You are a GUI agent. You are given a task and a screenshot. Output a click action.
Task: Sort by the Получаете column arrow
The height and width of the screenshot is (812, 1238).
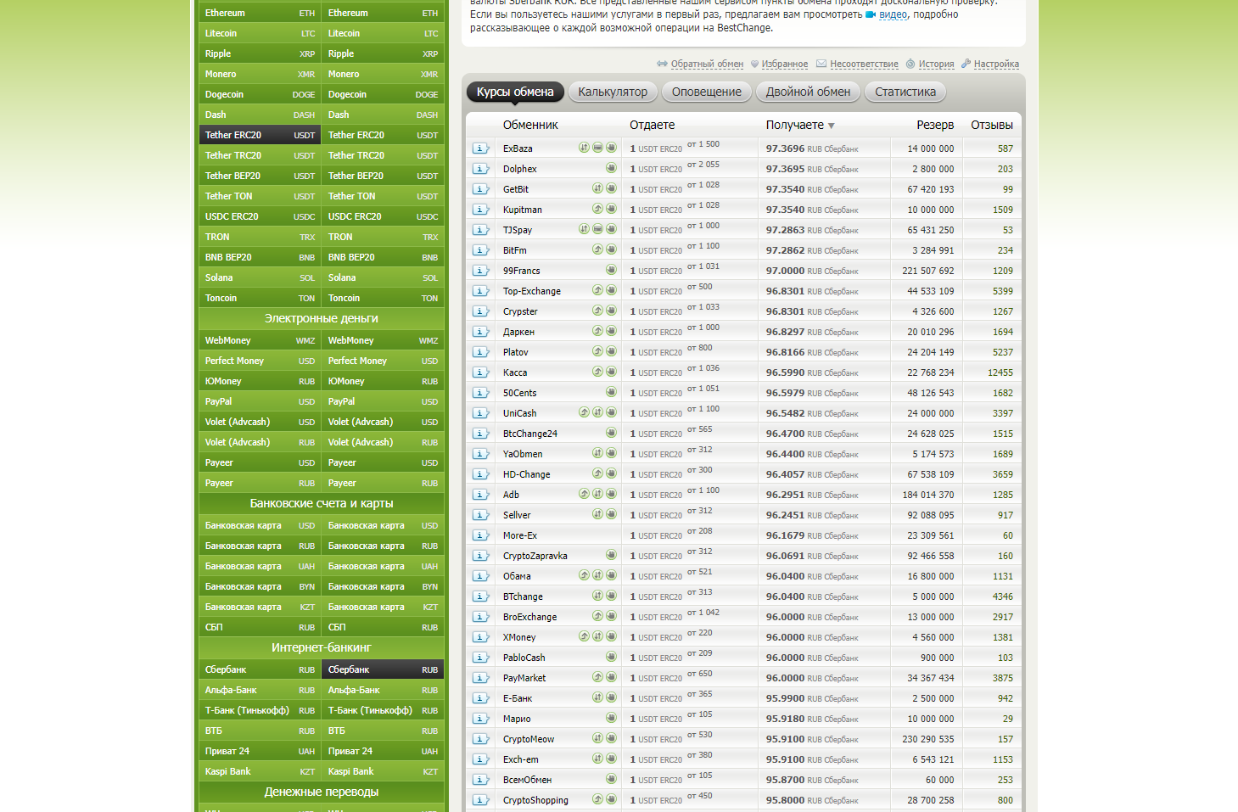(832, 126)
